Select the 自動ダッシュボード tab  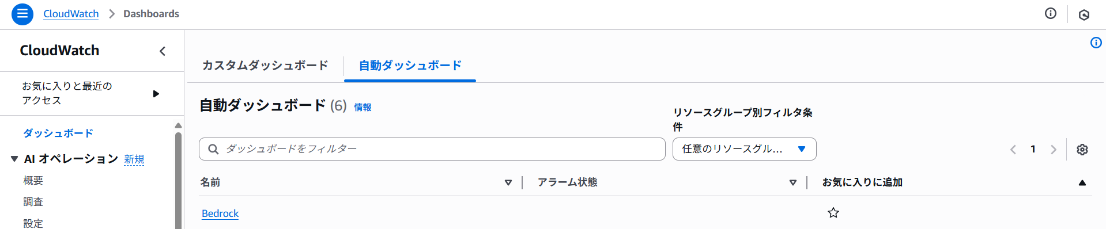point(410,66)
